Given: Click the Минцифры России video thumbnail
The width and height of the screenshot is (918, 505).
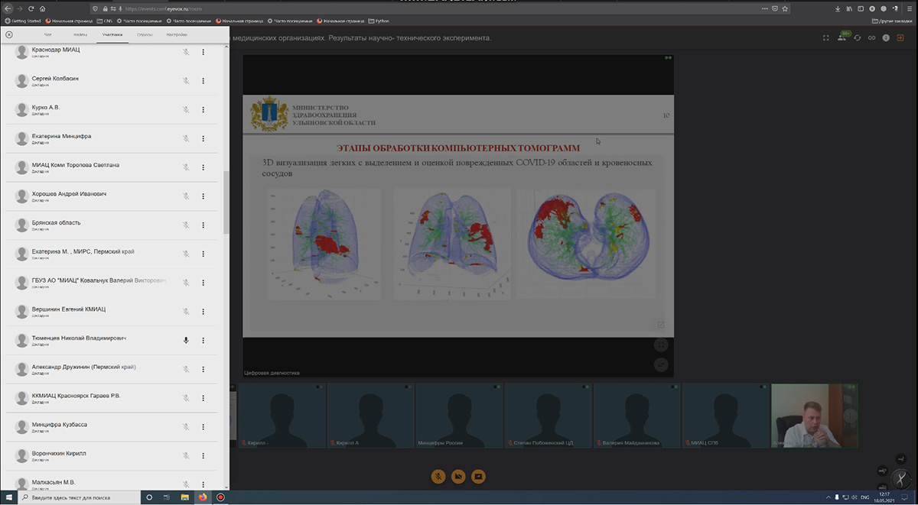Looking at the screenshot, I should coord(459,416).
